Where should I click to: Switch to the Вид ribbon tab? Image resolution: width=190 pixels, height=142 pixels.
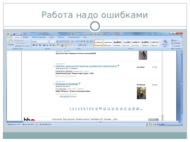85,37
